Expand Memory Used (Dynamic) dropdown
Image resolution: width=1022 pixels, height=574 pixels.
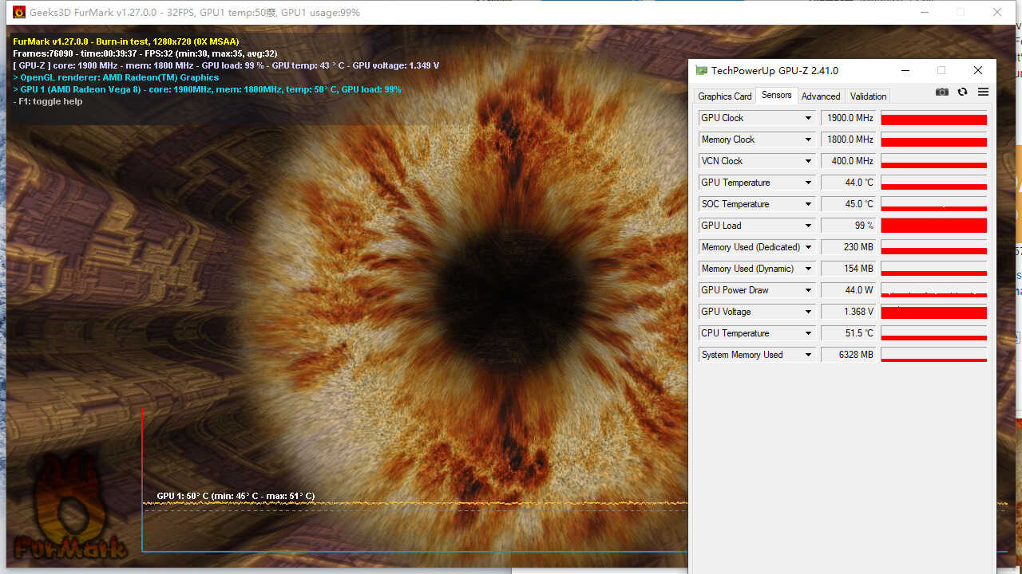pos(808,269)
